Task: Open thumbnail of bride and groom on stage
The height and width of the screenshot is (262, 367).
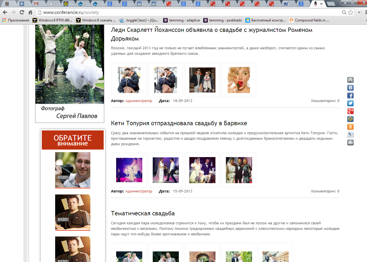Action: pos(165,170)
